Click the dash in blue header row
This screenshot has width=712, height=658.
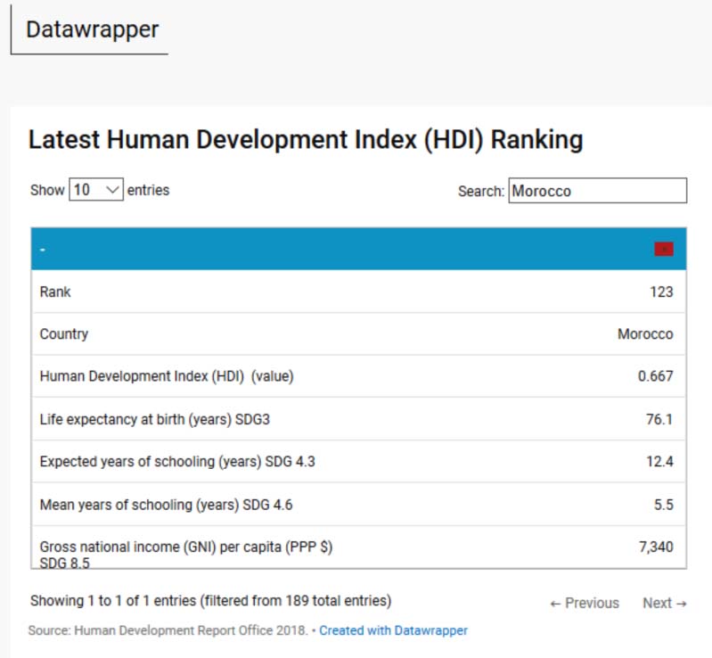pos(43,249)
